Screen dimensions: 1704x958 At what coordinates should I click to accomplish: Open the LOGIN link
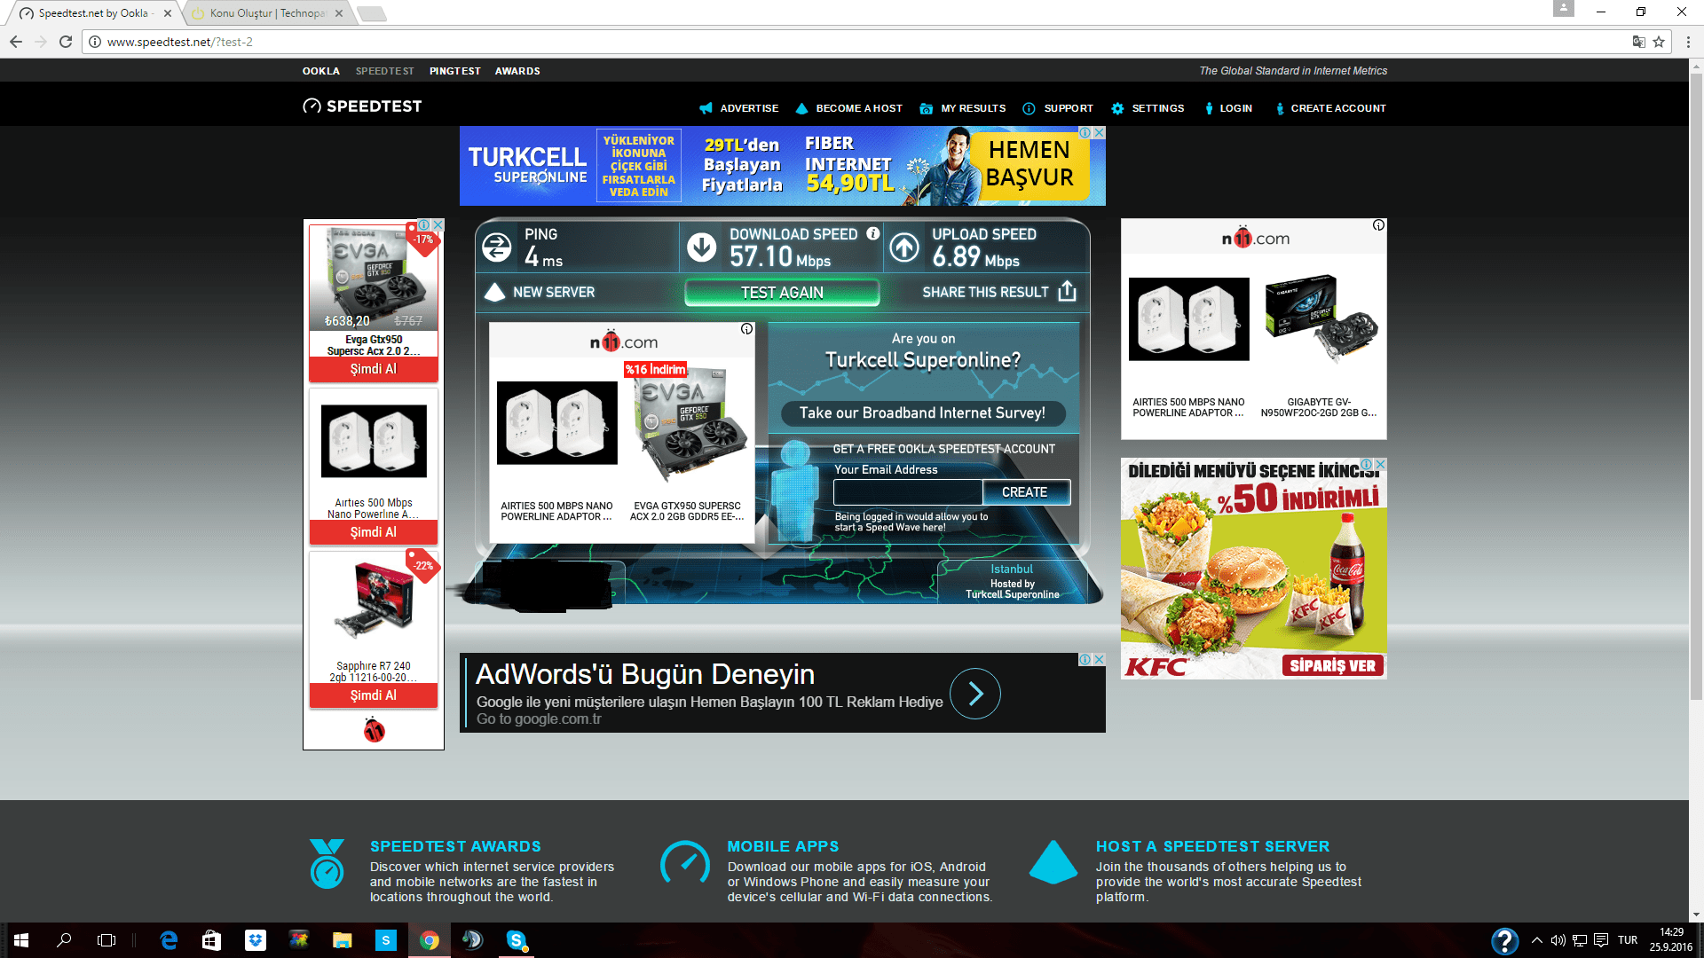click(x=1236, y=108)
